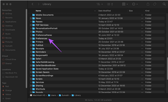Expand the Scripts folder disclosure arrow
The height and width of the screenshot is (102, 168).
31,79
